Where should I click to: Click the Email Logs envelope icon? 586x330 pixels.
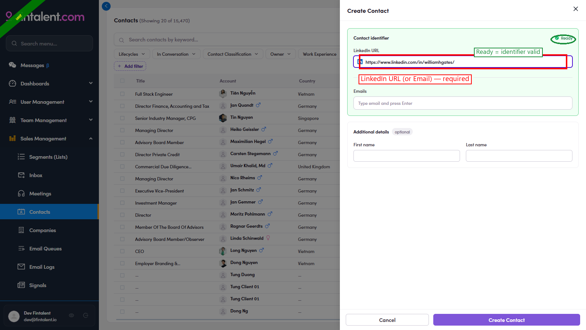21,267
